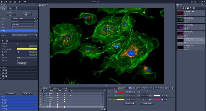Click the line width stepper field

coord(131,92)
